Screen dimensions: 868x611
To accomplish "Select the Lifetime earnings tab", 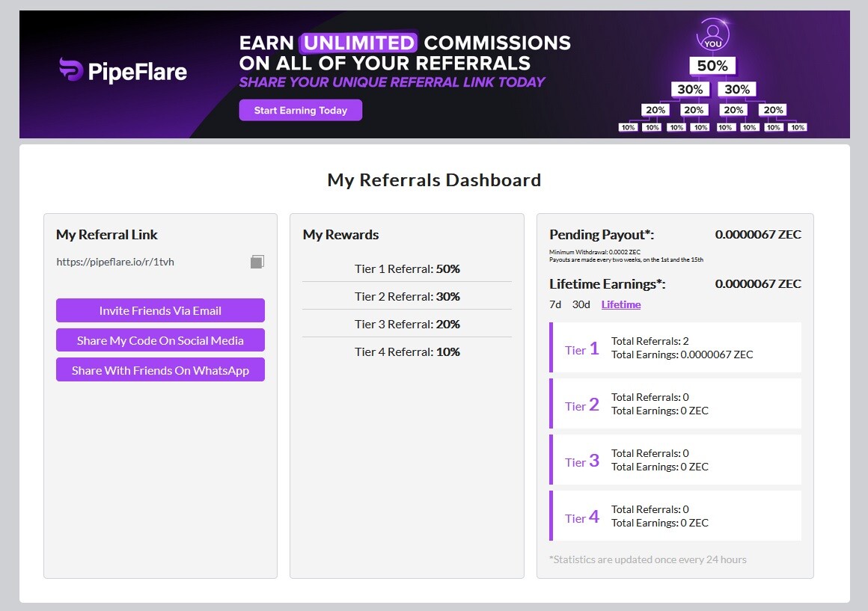I will click(x=621, y=304).
